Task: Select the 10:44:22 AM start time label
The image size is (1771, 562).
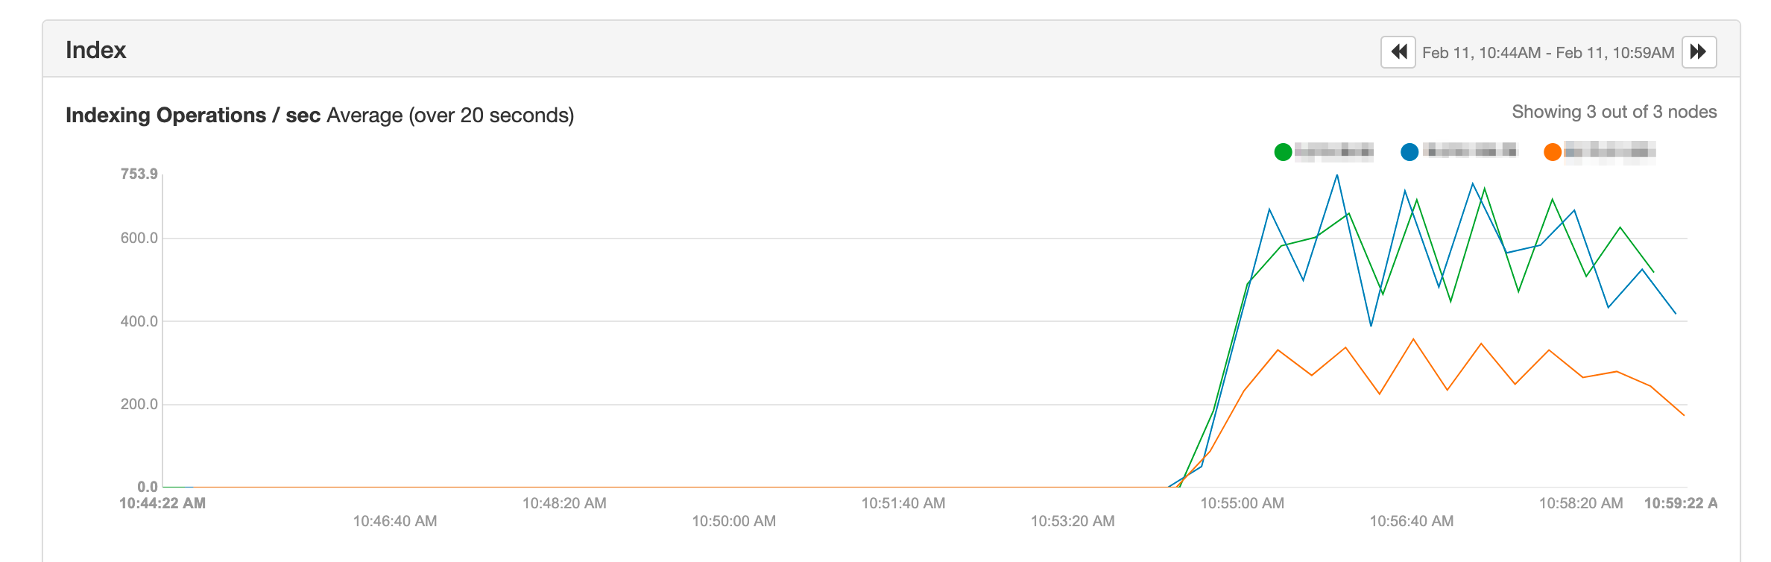Action: pyautogui.click(x=162, y=503)
